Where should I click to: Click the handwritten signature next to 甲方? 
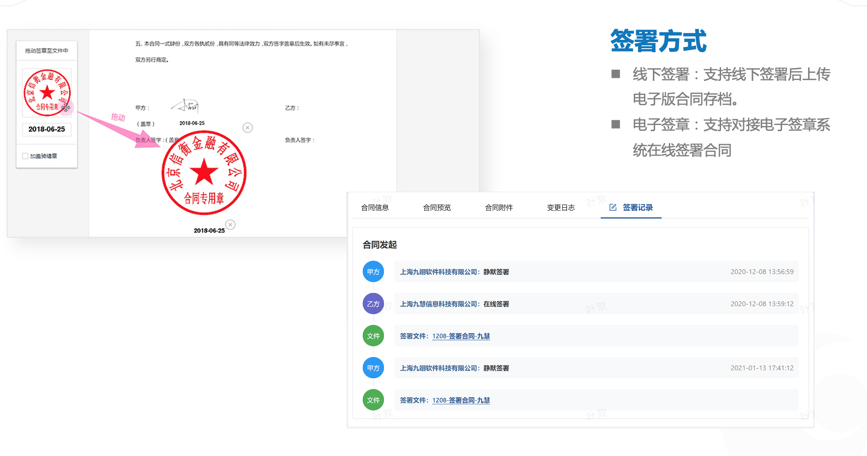(185, 106)
